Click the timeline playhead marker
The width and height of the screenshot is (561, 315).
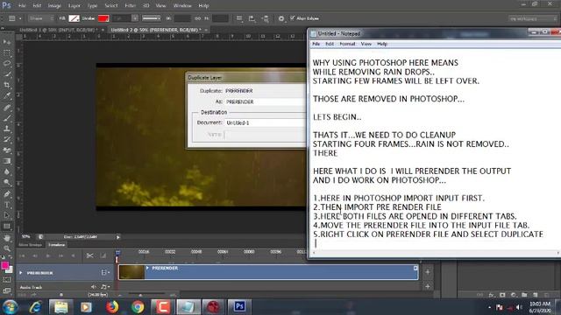[x=117, y=253]
